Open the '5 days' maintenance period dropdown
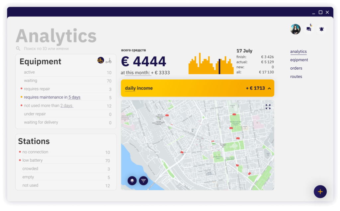The image size is (340, 211). click(x=74, y=97)
